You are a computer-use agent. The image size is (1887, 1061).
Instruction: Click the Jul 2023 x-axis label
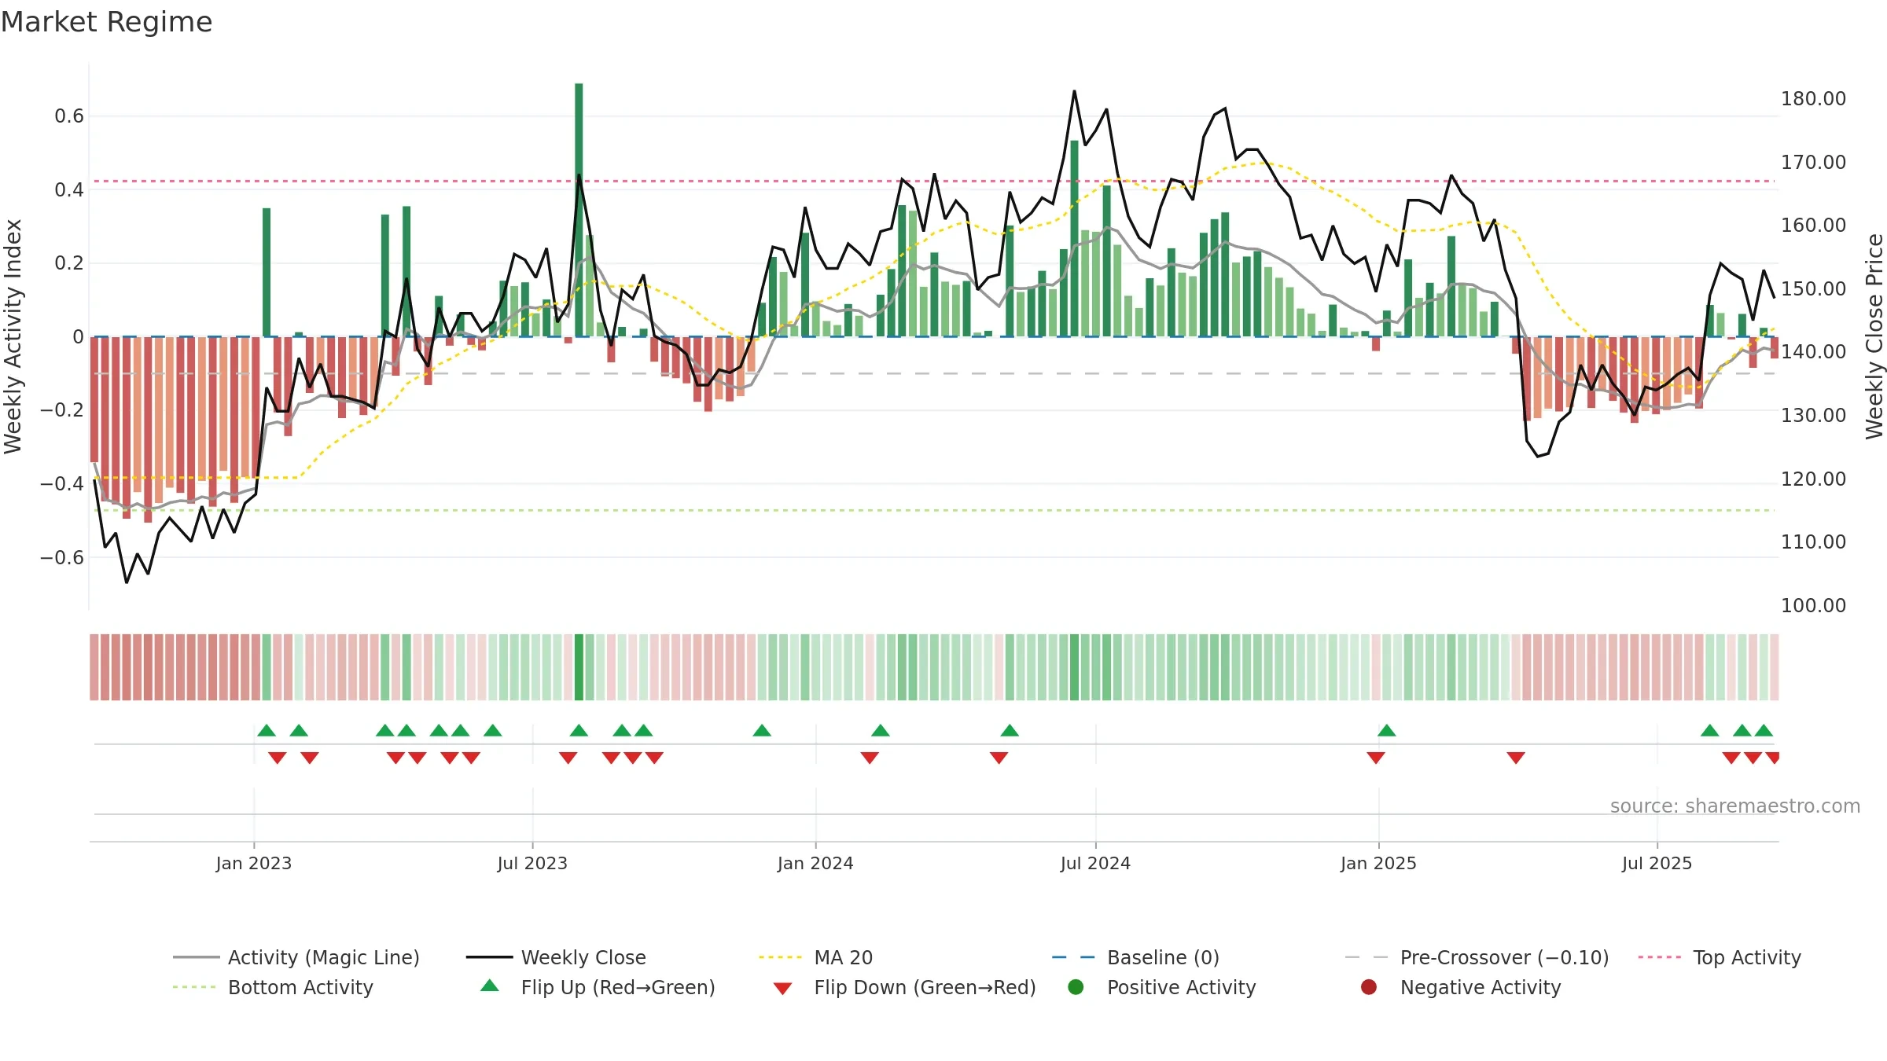[x=532, y=864]
